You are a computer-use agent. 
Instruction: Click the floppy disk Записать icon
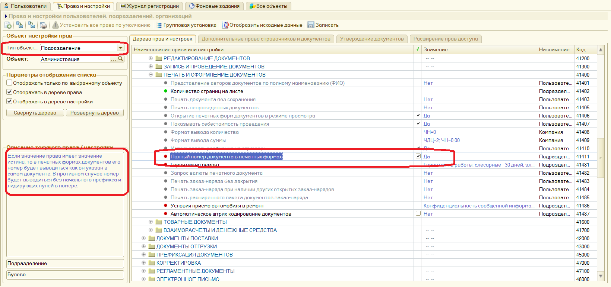click(x=311, y=25)
